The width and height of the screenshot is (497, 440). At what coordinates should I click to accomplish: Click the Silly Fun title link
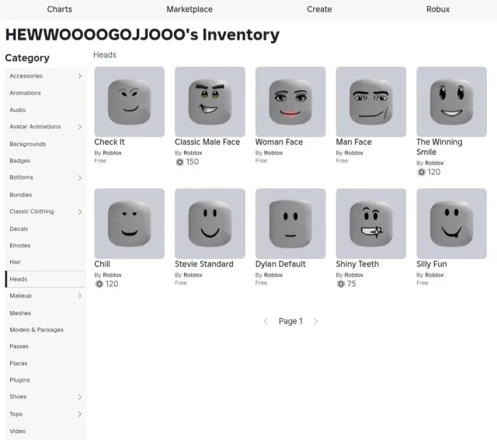432,264
